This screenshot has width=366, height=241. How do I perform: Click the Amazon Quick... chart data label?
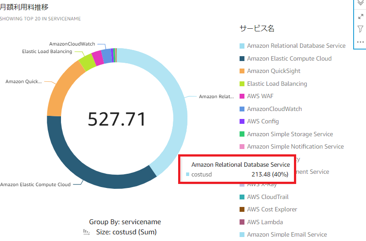(23, 81)
